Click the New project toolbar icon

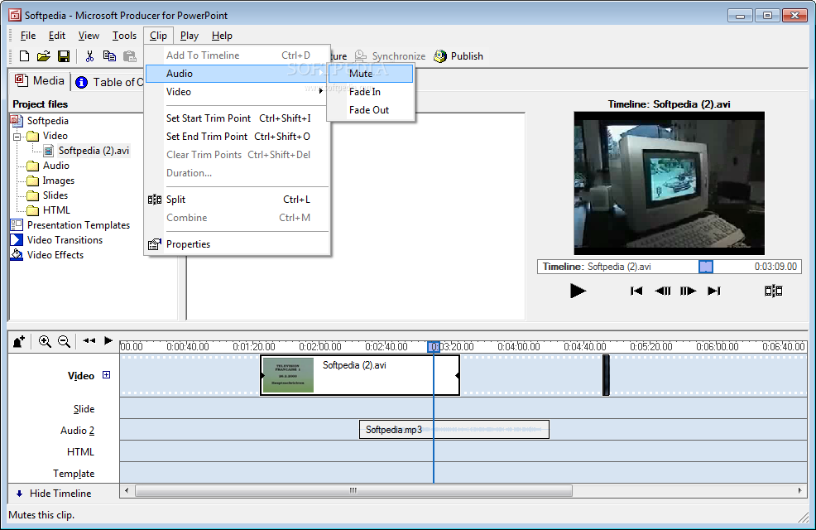[x=24, y=56]
